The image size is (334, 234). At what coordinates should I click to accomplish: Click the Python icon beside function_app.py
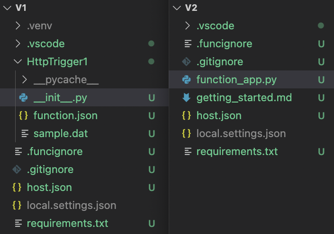click(x=187, y=80)
